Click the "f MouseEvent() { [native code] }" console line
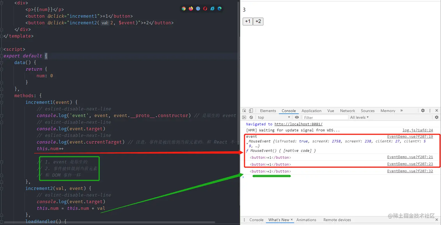This screenshot has height=225, width=441. click(x=281, y=151)
